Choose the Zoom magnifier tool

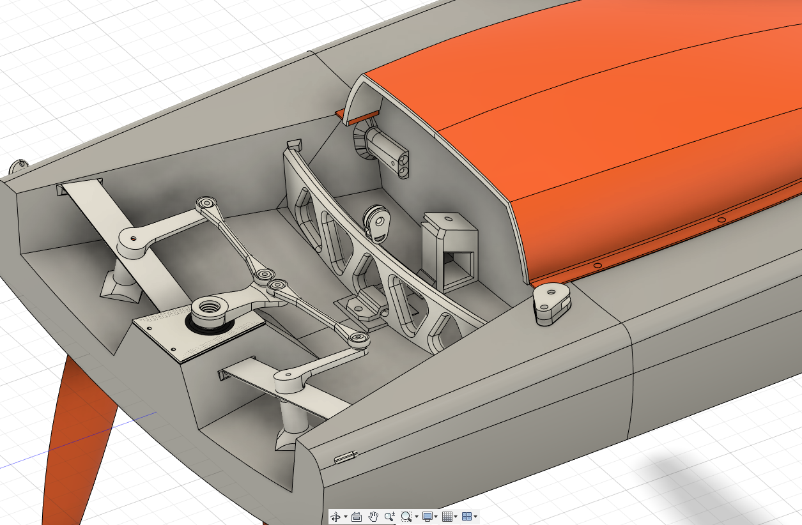pyautogui.click(x=390, y=517)
